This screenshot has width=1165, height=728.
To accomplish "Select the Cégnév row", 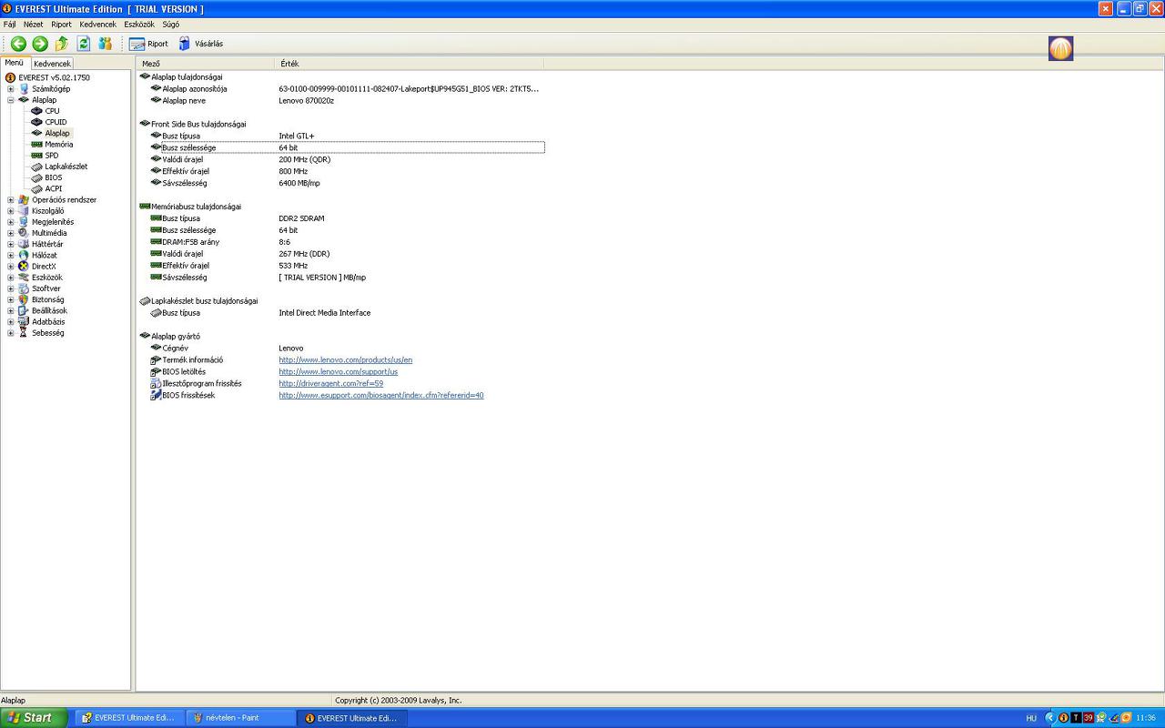I will [x=341, y=349].
